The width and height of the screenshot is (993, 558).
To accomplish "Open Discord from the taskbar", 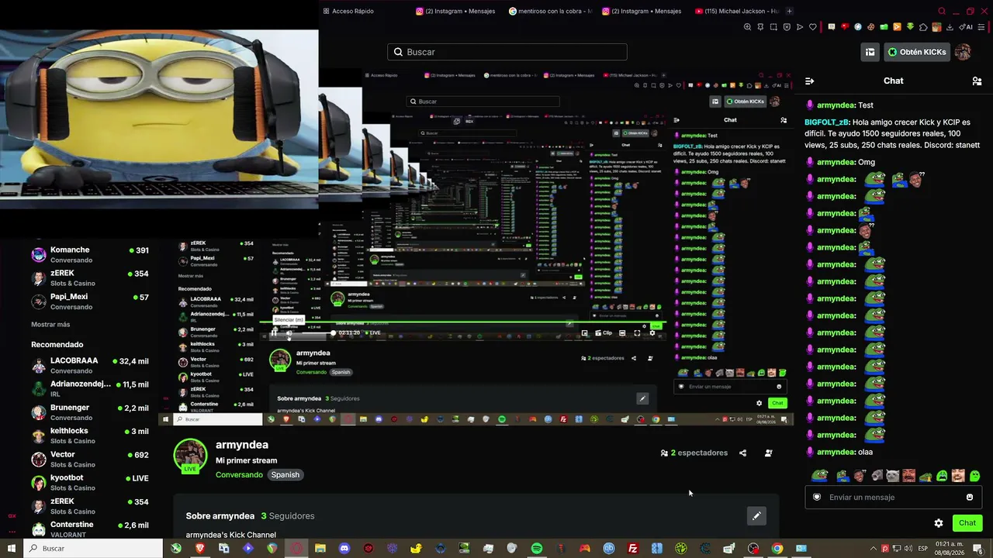I will 344,549.
